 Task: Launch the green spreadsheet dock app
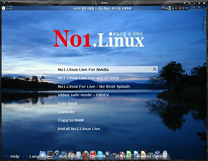(x=129, y=154)
